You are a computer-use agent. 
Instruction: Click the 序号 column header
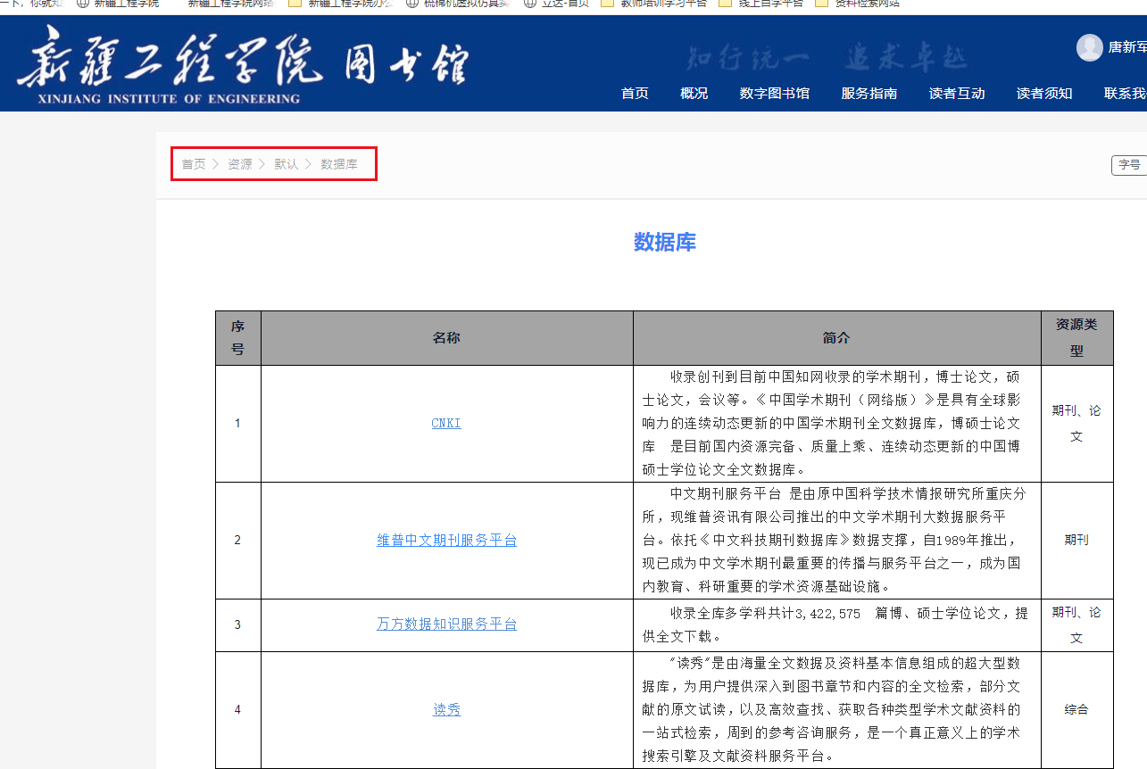pyautogui.click(x=237, y=337)
